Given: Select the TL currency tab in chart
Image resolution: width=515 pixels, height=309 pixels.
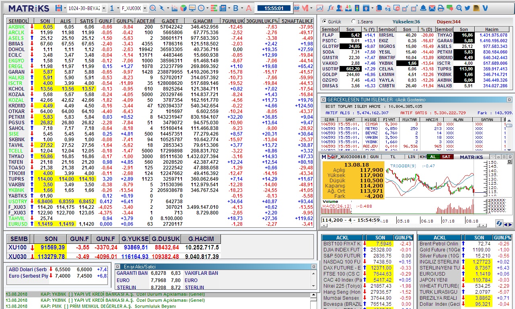Looking at the screenshot, I should [393, 157].
